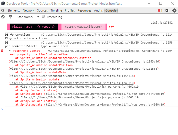Click the red TypeError circle icon
178x135 pixels.
tap(2, 51)
